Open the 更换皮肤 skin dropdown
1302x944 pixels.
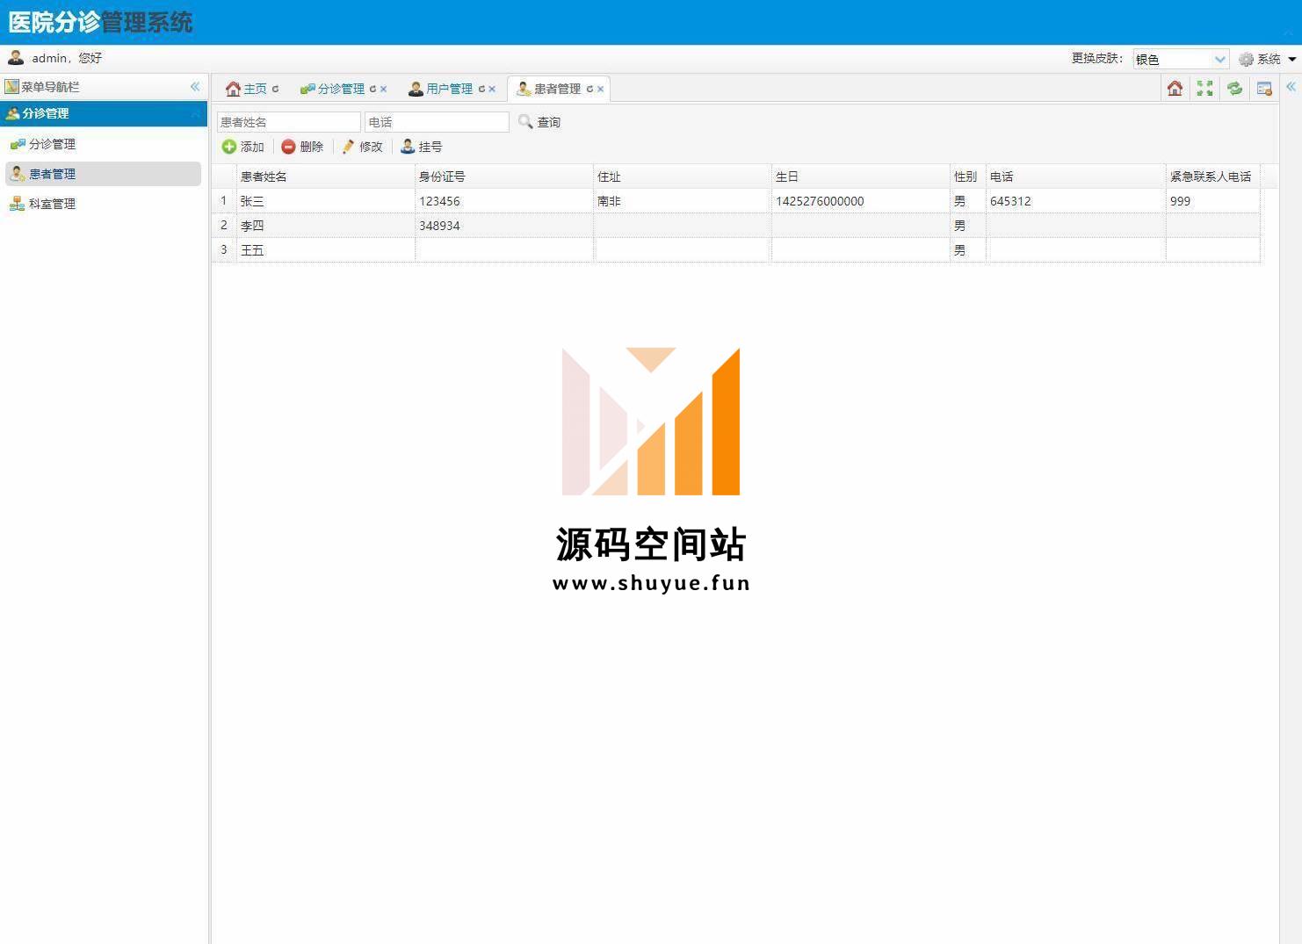[1181, 59]
